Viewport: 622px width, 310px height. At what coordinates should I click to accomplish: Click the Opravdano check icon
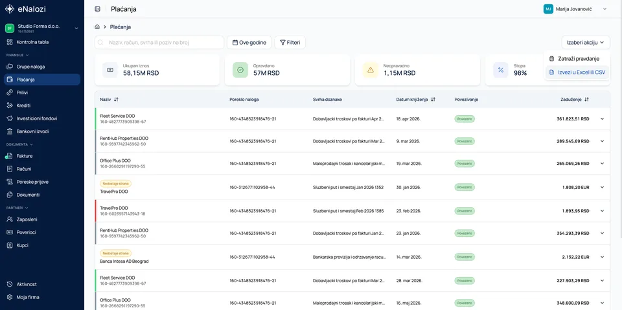(x=240, y=70)
